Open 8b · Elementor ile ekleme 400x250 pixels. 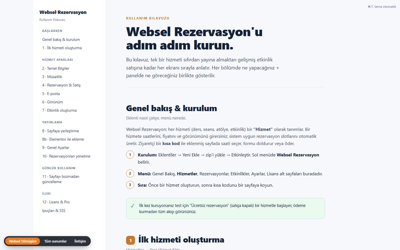click(x=63, y=139)
